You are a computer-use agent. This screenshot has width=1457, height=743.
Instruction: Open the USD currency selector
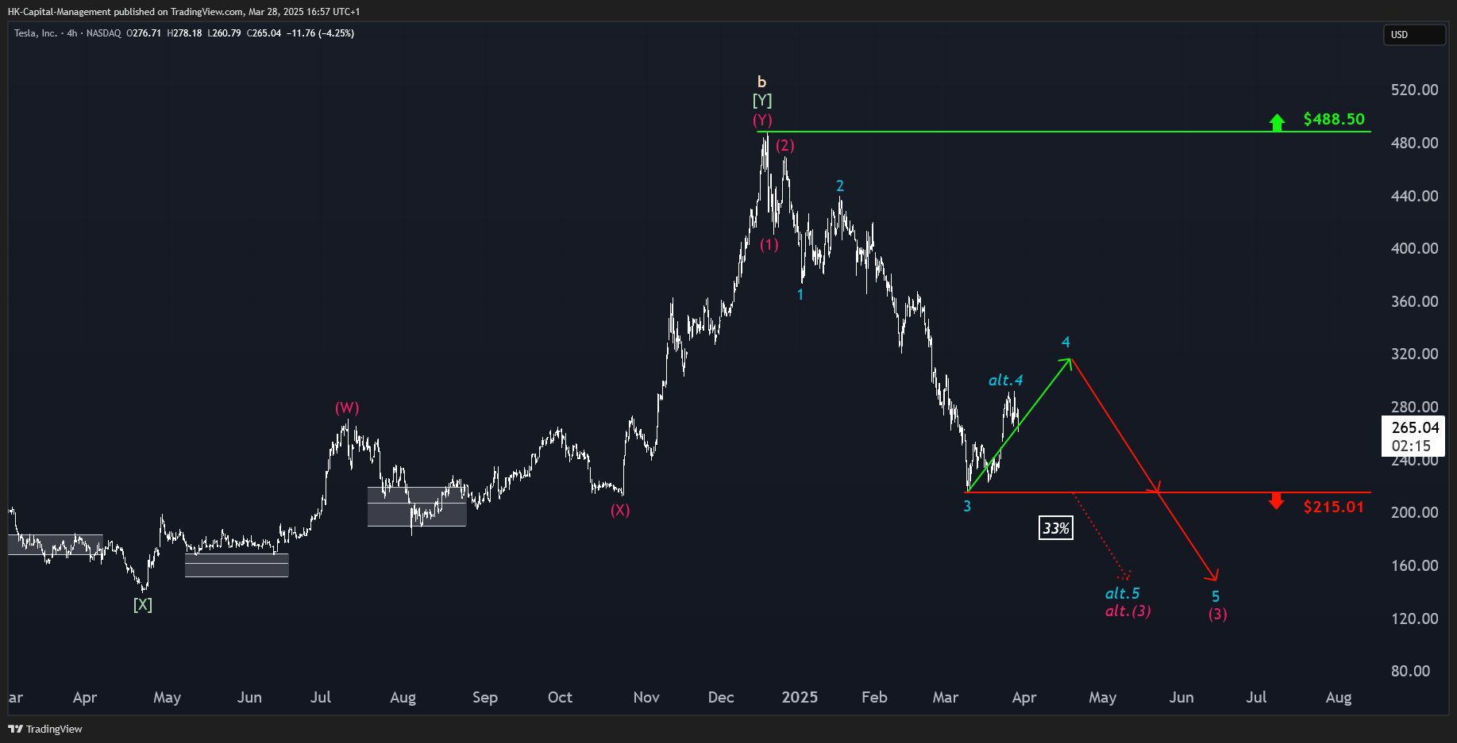[1414, 35]
